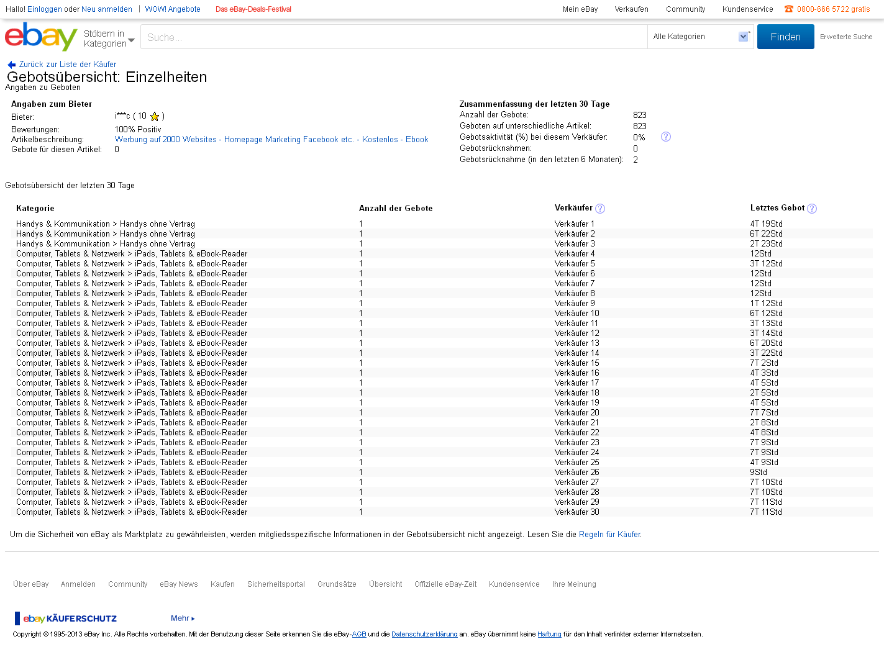Image resolution: width=884 pixels, height=670 pixels.
Task: Click the Neu anmelden link
Action: coord(107,9)
